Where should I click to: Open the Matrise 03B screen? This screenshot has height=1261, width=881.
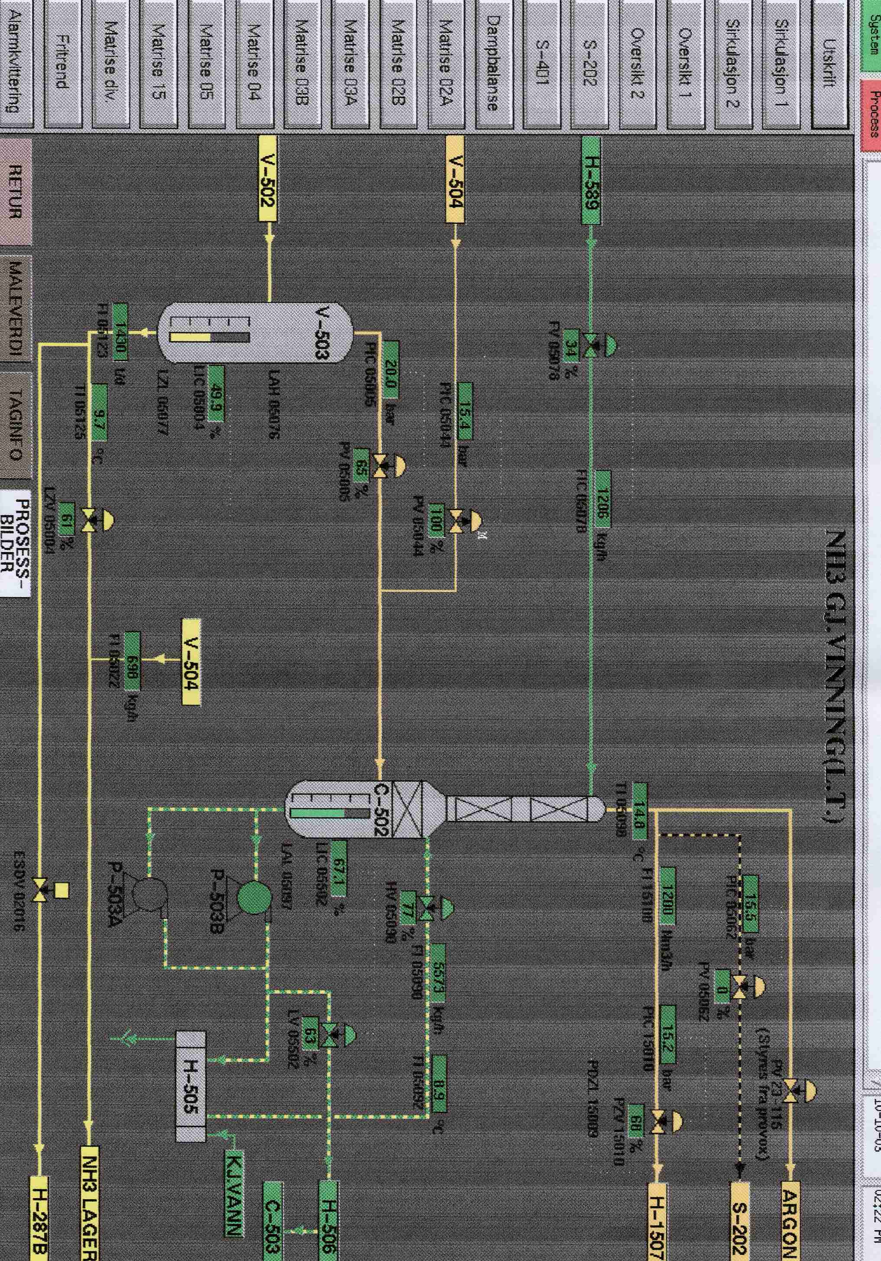(301, 65)
